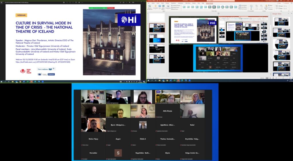The width and height of the screenshot is (293, 161).
Task: Switch to the Slide Show ribbon tab
Action: [x=188, y=3]
